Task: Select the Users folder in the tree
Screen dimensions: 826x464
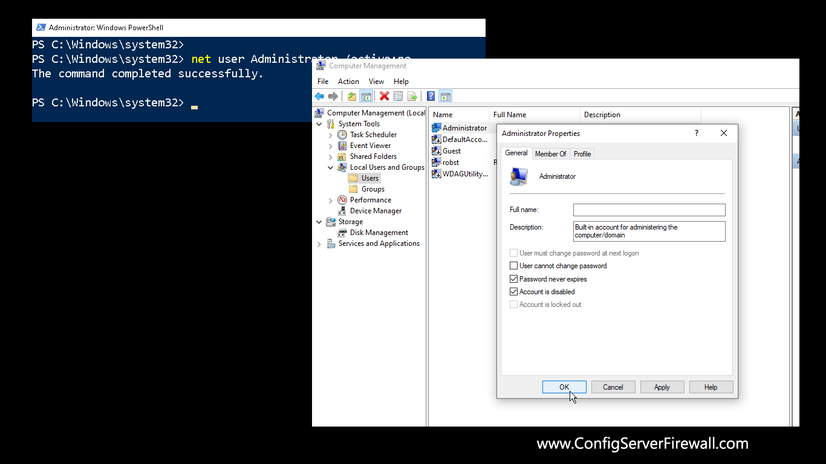Action: point(370,178)
